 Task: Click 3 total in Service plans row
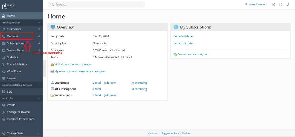click(97, 95)
